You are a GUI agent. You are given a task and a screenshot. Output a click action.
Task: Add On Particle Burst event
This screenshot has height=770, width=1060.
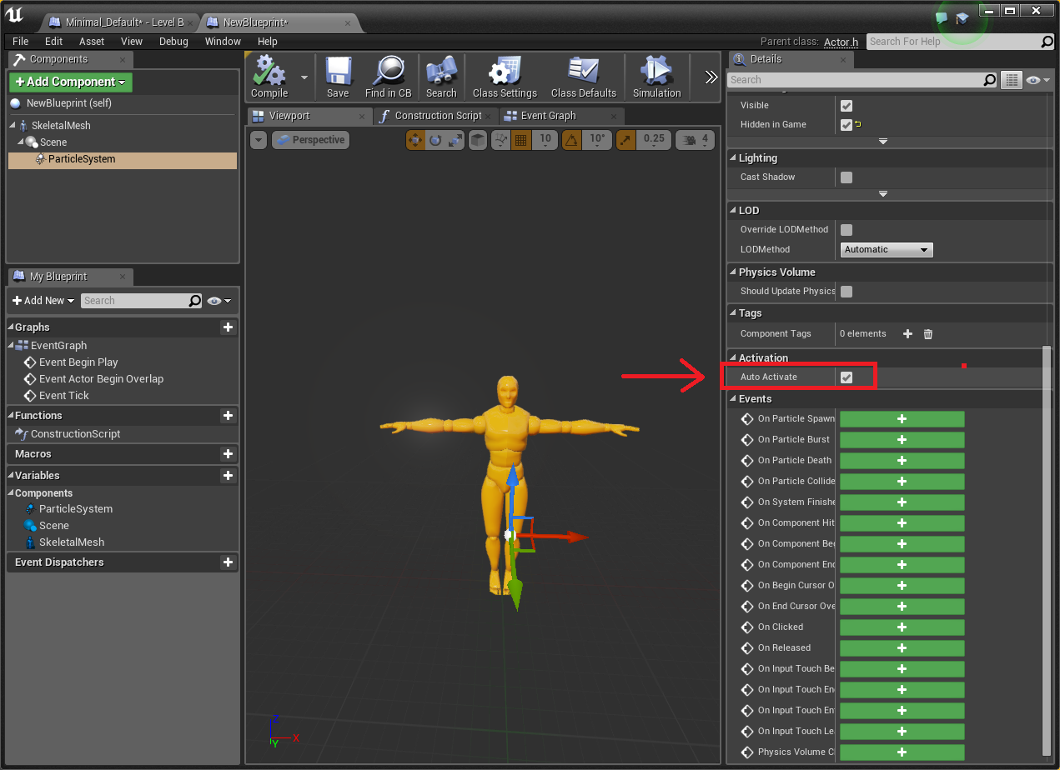coord(902,439)
